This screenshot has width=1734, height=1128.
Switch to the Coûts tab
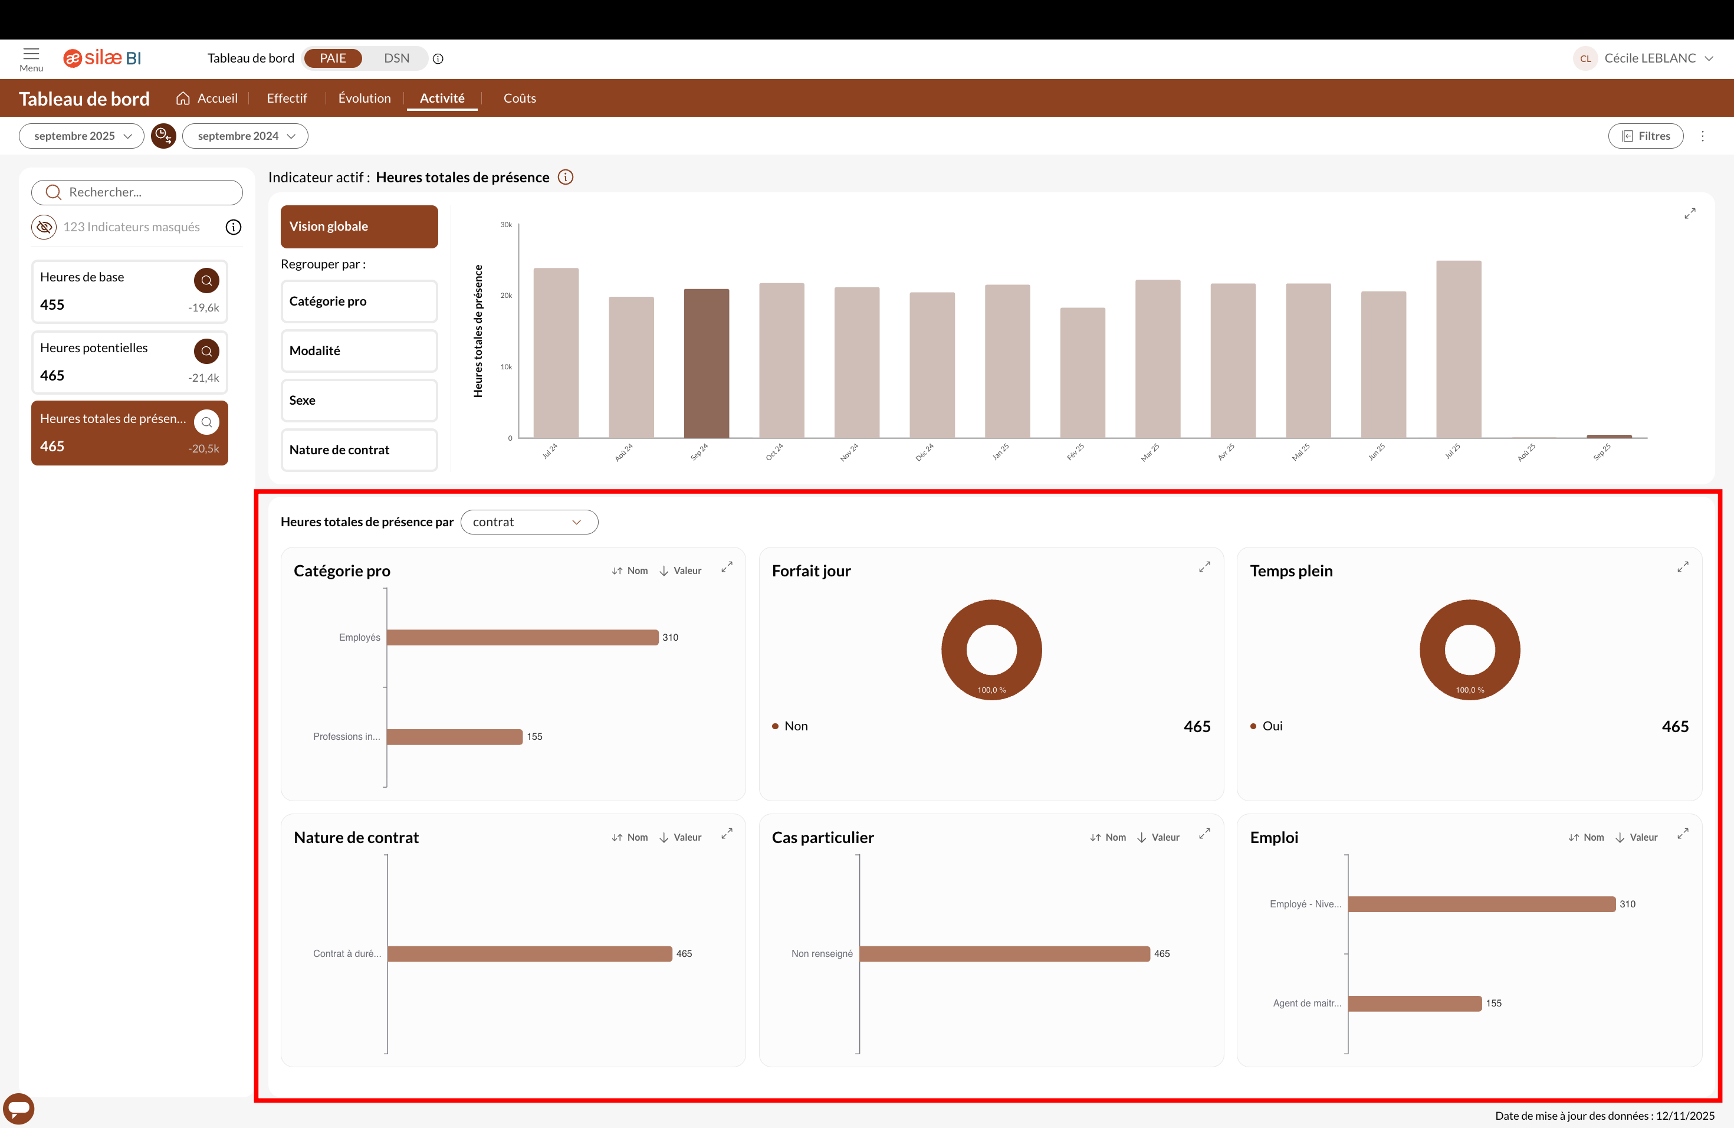tap(520, 99)
